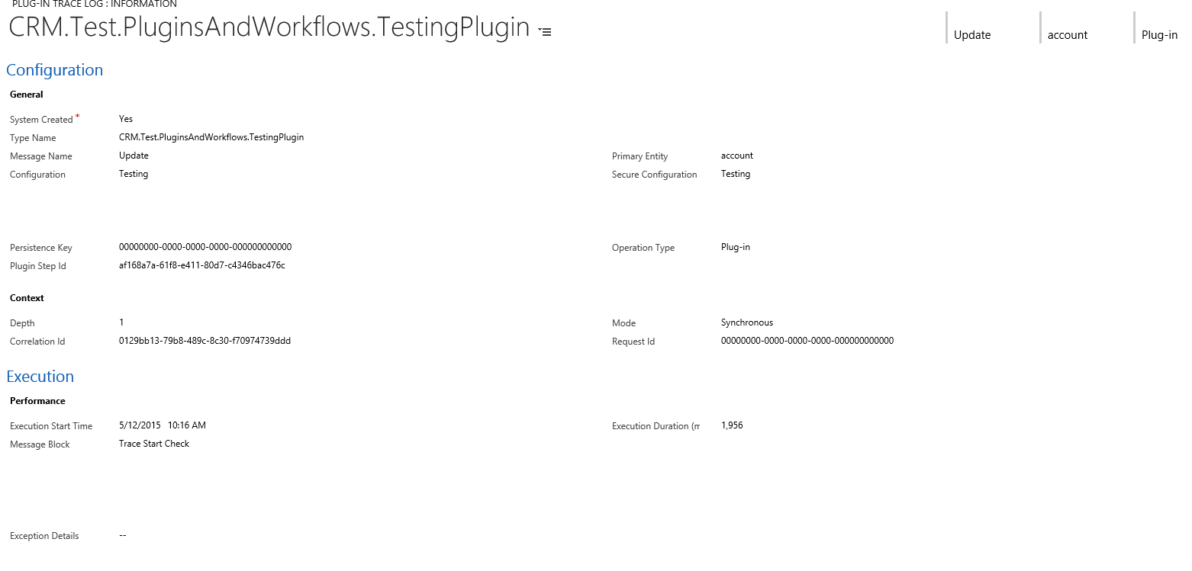Expand the Configuration section header
This screenshot has width=1192, height=571.
54,69
